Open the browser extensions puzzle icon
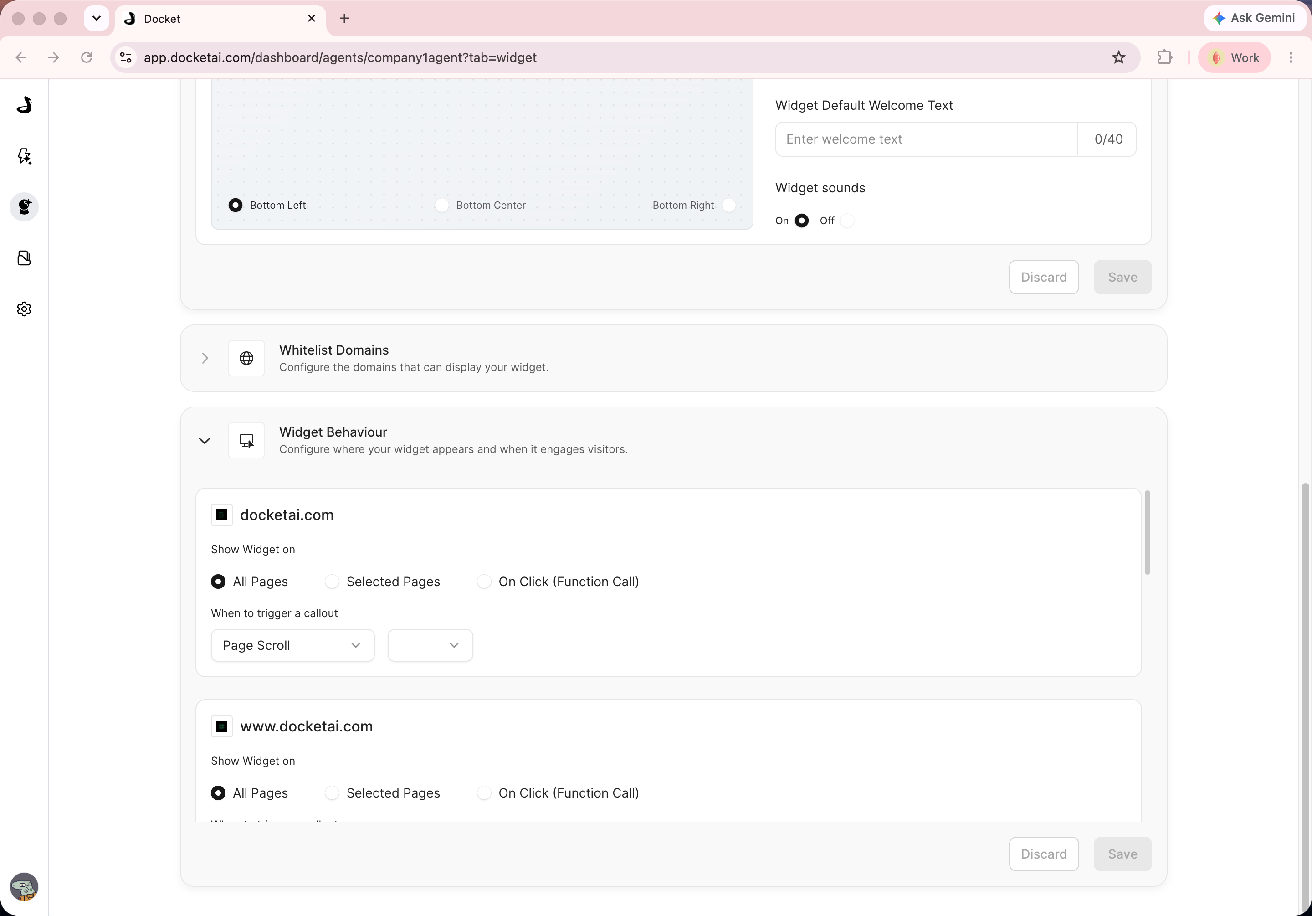 click(1164, 57)
